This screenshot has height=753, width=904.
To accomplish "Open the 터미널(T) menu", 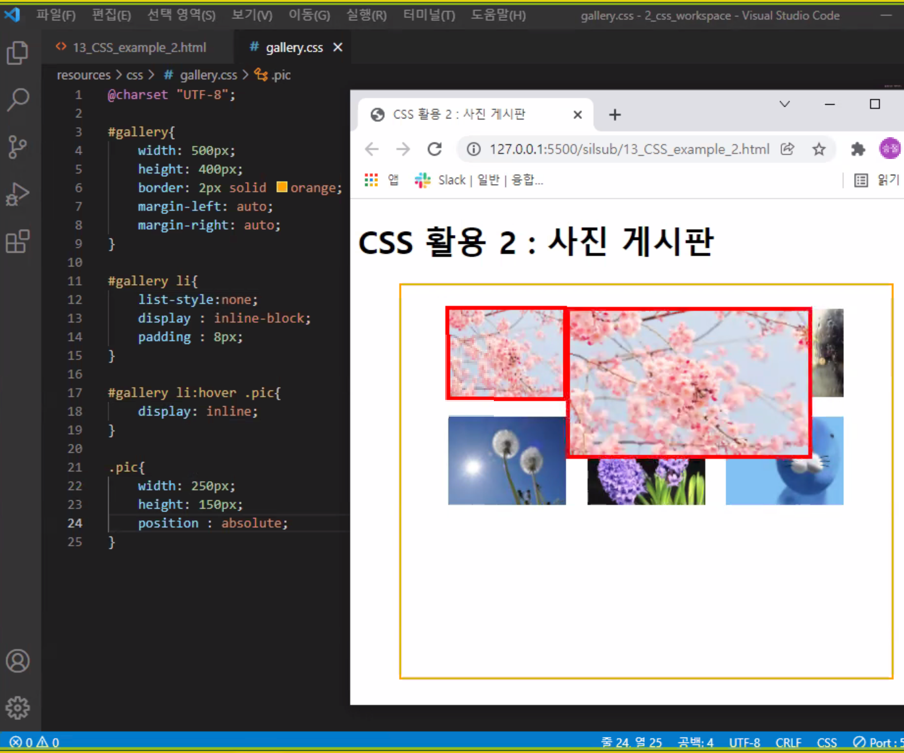I will coord(429,15).
